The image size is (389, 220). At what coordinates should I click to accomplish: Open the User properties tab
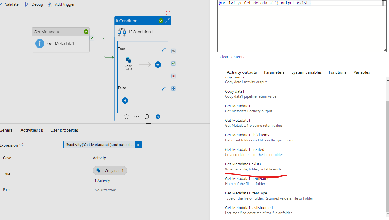64,130
